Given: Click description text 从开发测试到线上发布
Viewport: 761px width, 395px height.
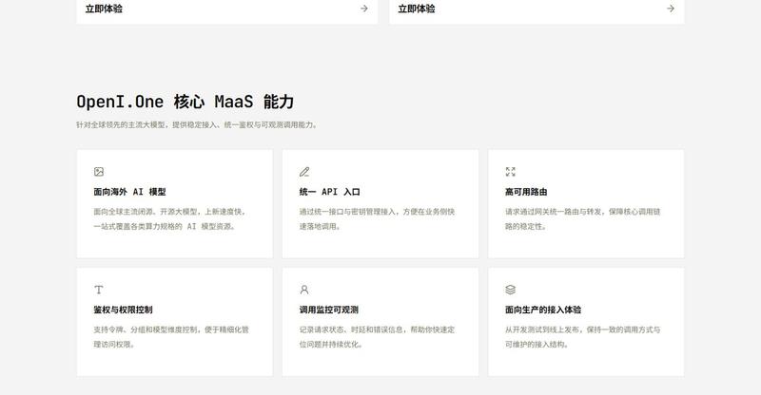Looking at the screenshot, I should pyautogui.click(x=542, y=329).
